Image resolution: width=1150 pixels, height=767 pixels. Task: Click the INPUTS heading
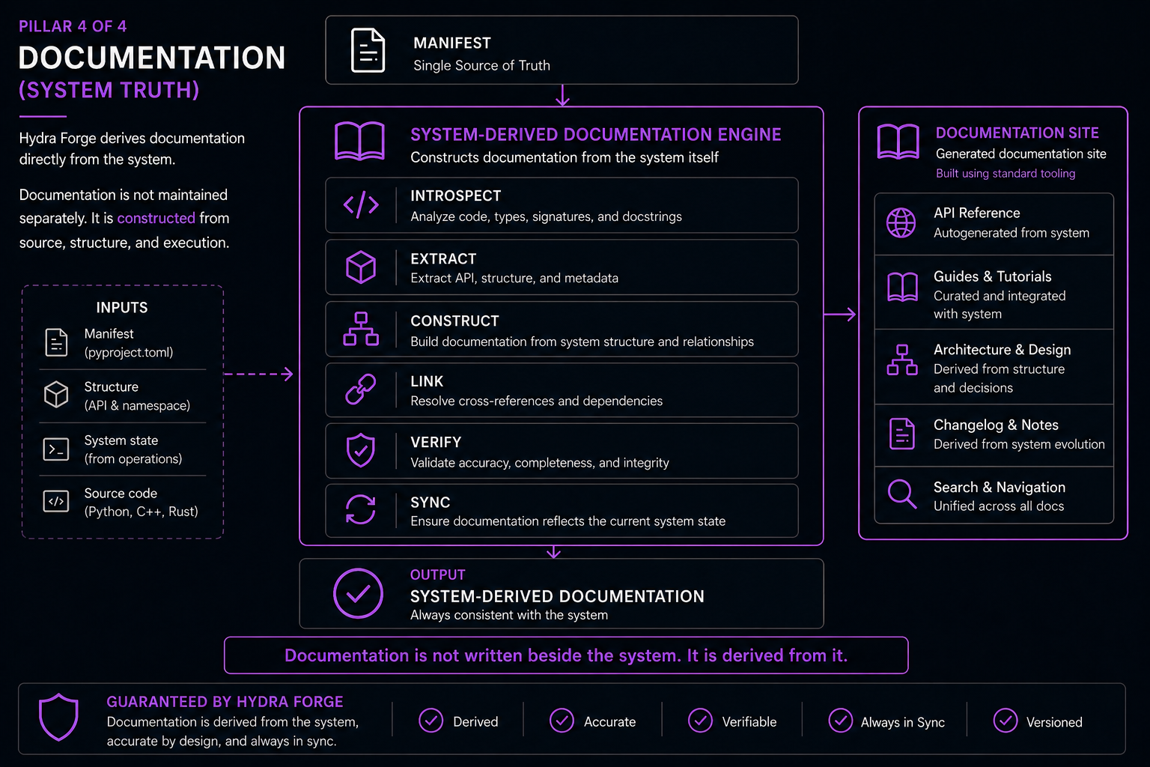tap(122, 307)
